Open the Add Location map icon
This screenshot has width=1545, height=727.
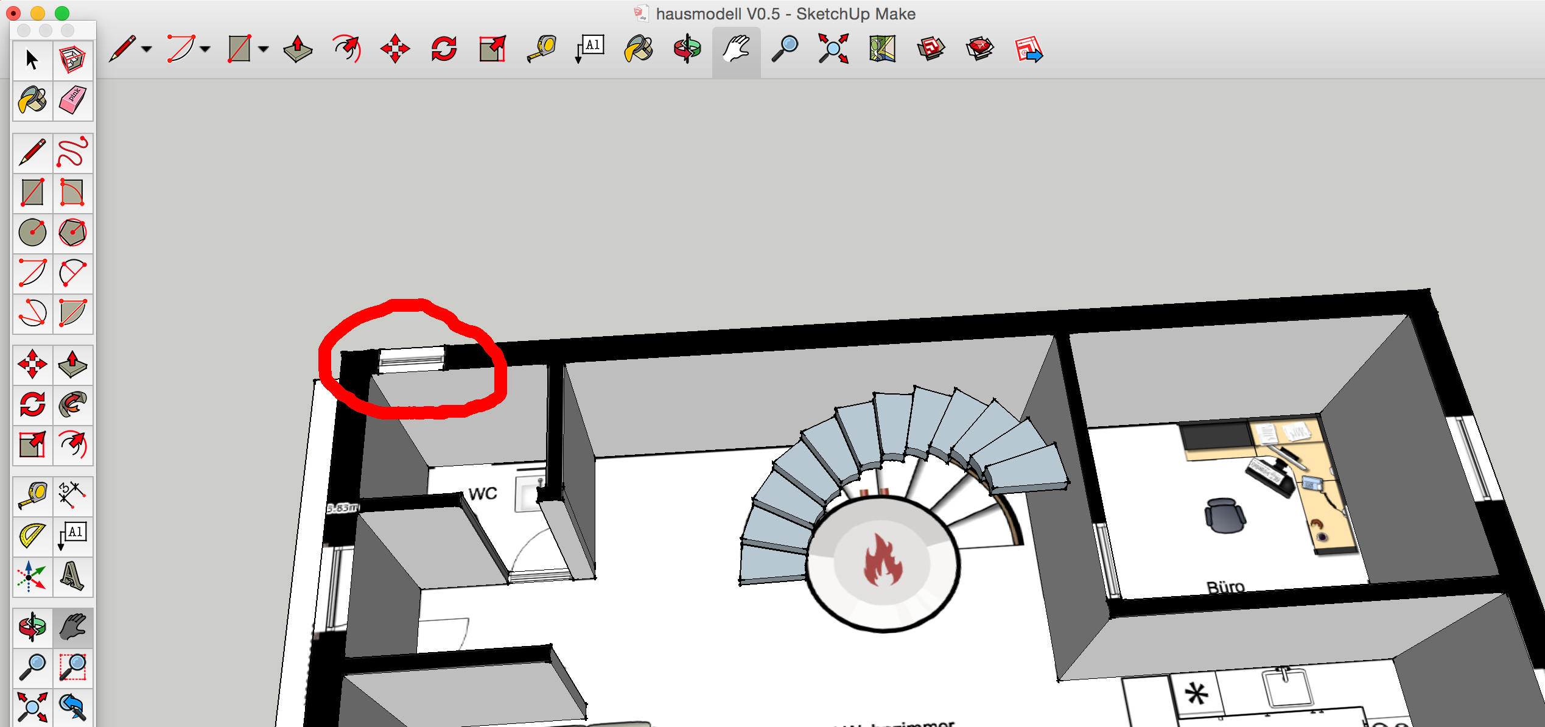[x=882, y=49]
